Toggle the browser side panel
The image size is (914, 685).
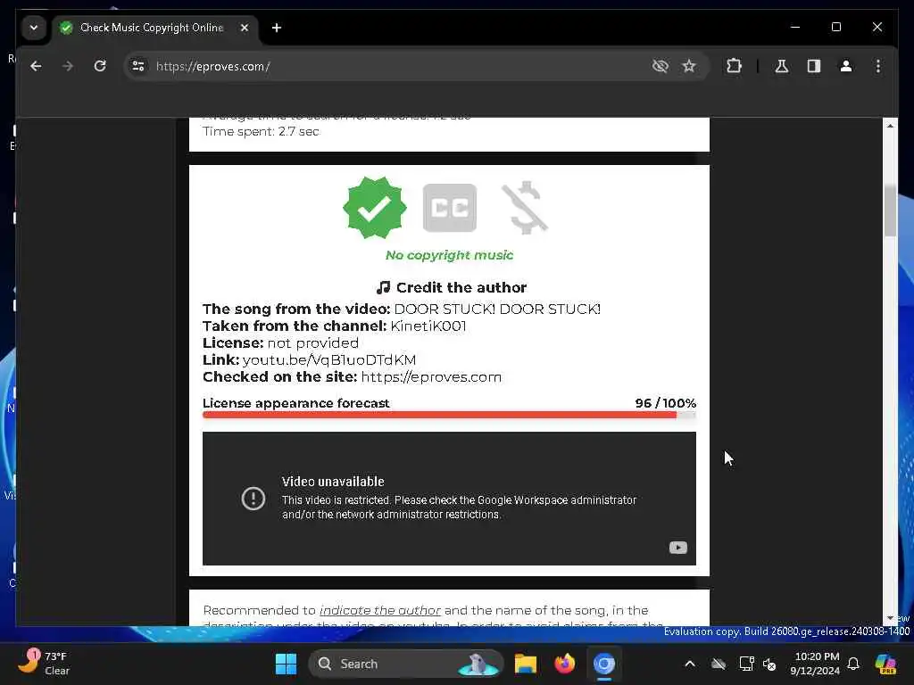pos(814,66)
